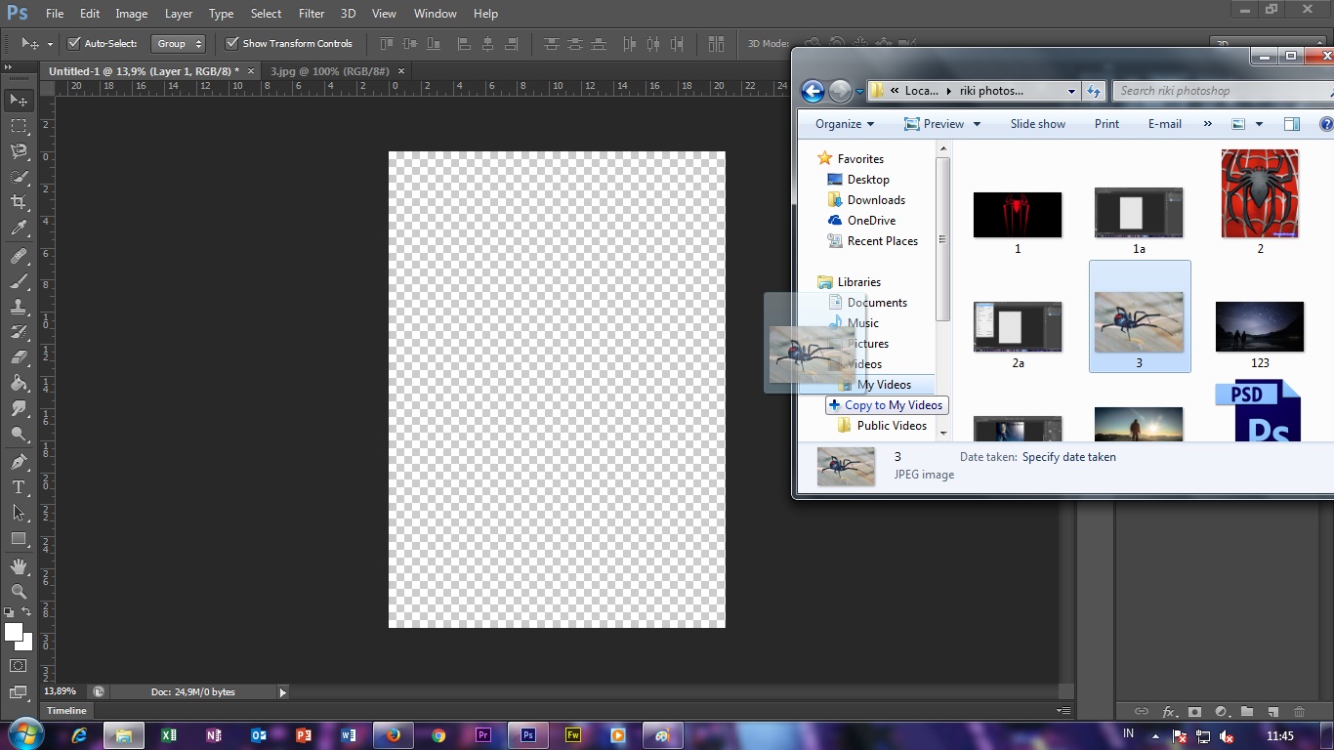Open the Organize menu in Explorer
The image size is (1334, 750).
pyautogui.click(x=842, y=123)
